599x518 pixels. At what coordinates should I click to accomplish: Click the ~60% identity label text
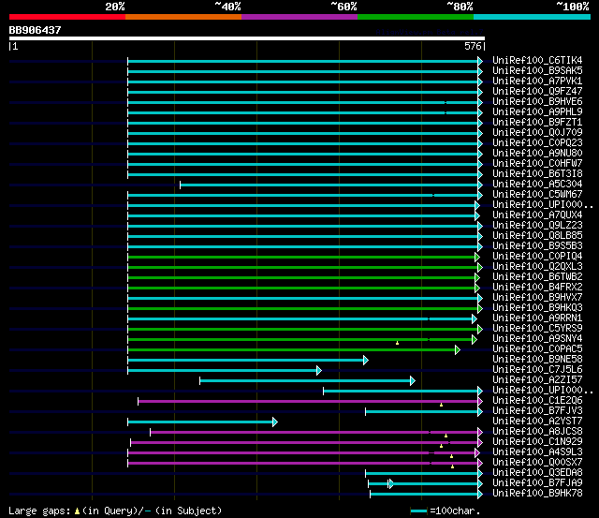(343, 7)
